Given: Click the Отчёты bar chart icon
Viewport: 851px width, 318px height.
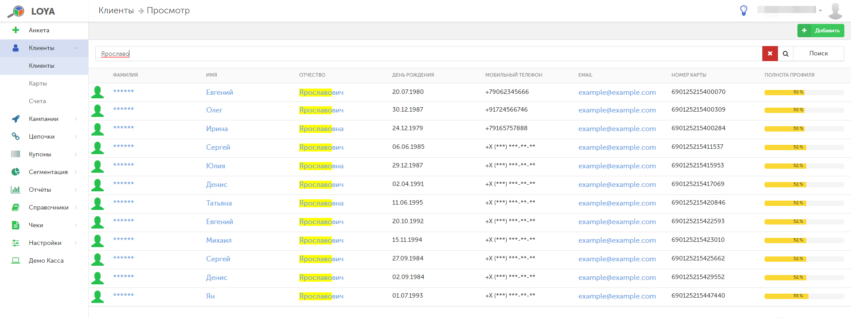Looking at the screenshot, I should (16, 190).
